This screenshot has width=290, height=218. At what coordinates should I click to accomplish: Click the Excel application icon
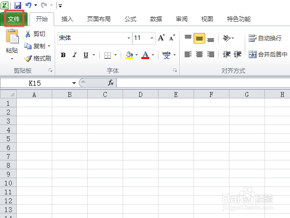4,5
